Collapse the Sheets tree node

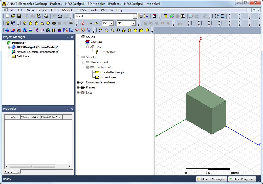(x=78, y=57)
